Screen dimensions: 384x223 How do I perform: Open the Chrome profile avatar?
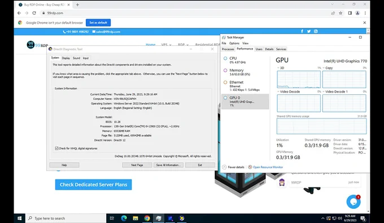[x=357, y=13]
